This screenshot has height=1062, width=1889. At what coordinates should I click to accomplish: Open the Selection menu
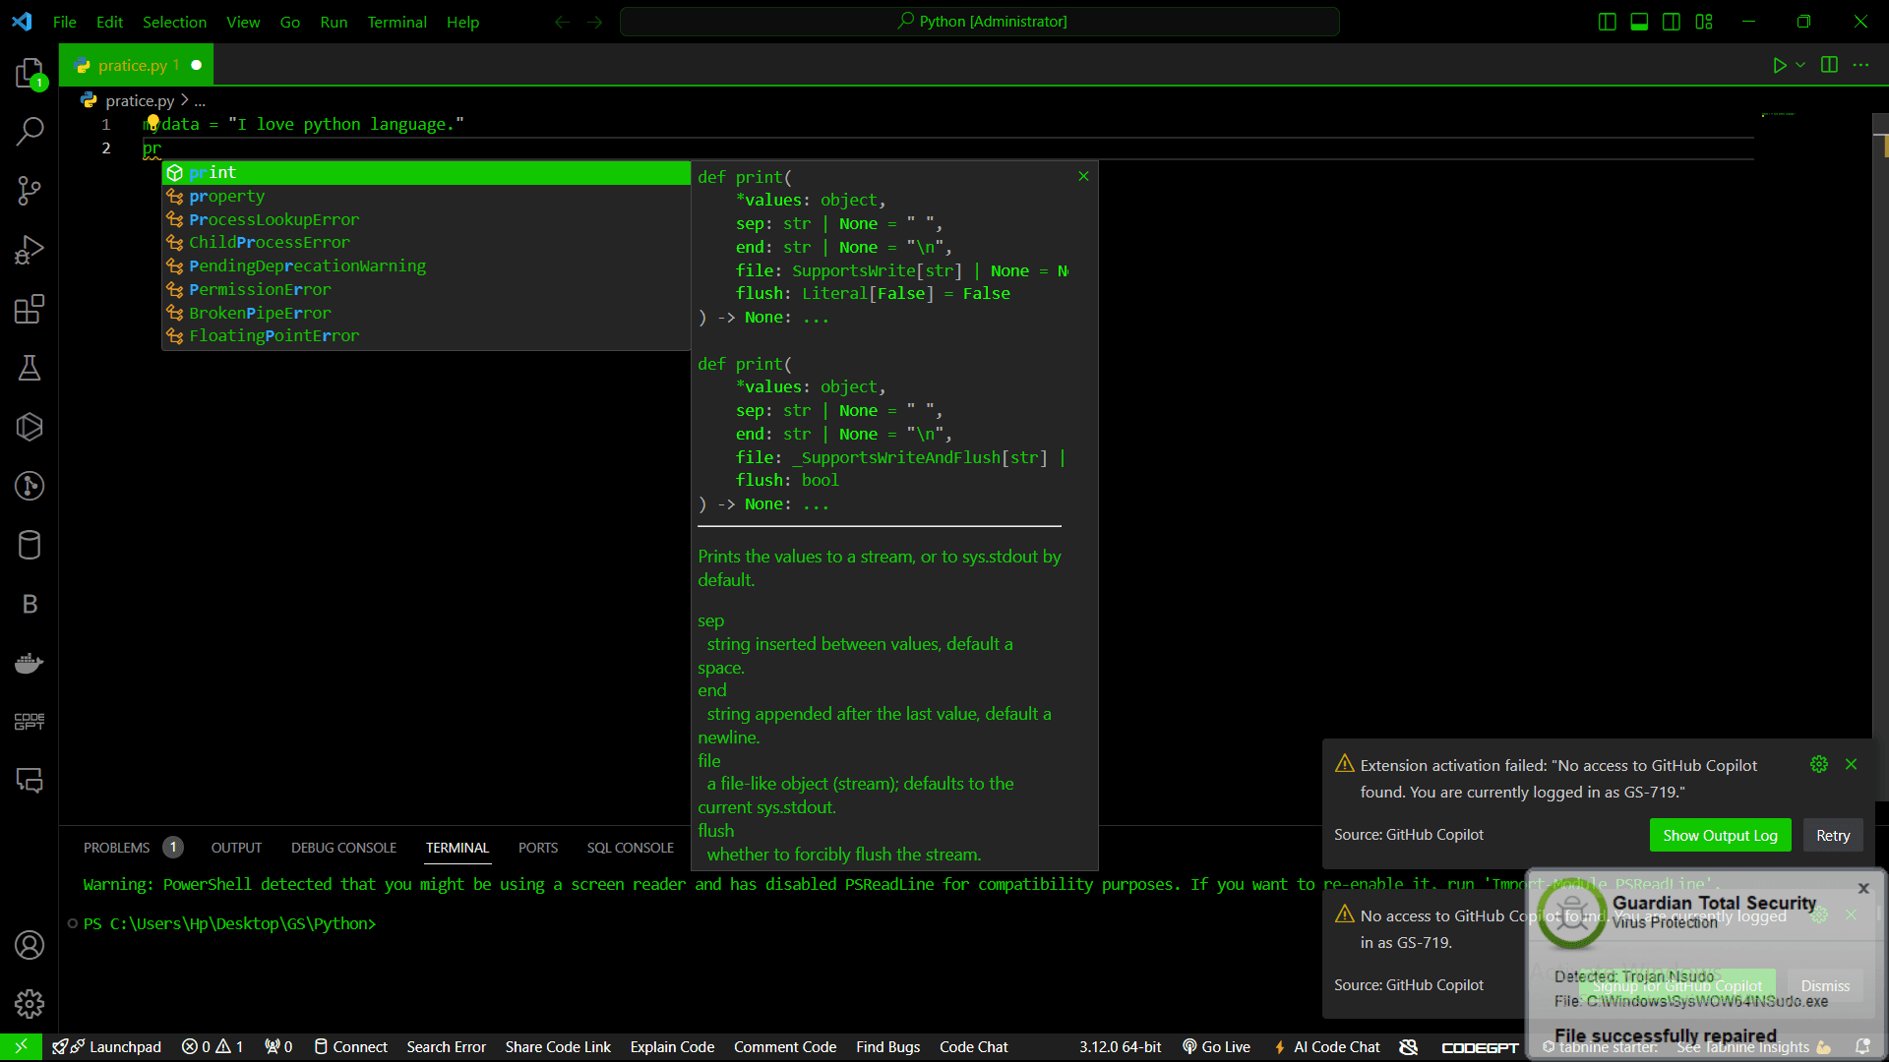coord(174,22)
